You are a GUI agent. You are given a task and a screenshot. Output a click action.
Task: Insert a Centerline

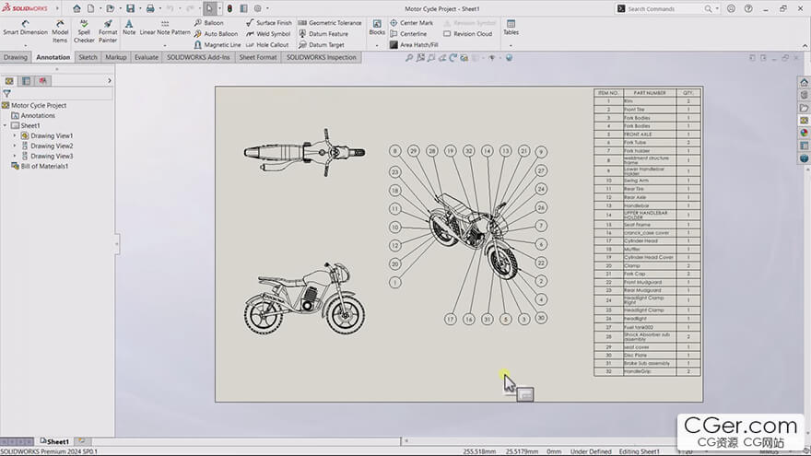(x=408, y=33)
